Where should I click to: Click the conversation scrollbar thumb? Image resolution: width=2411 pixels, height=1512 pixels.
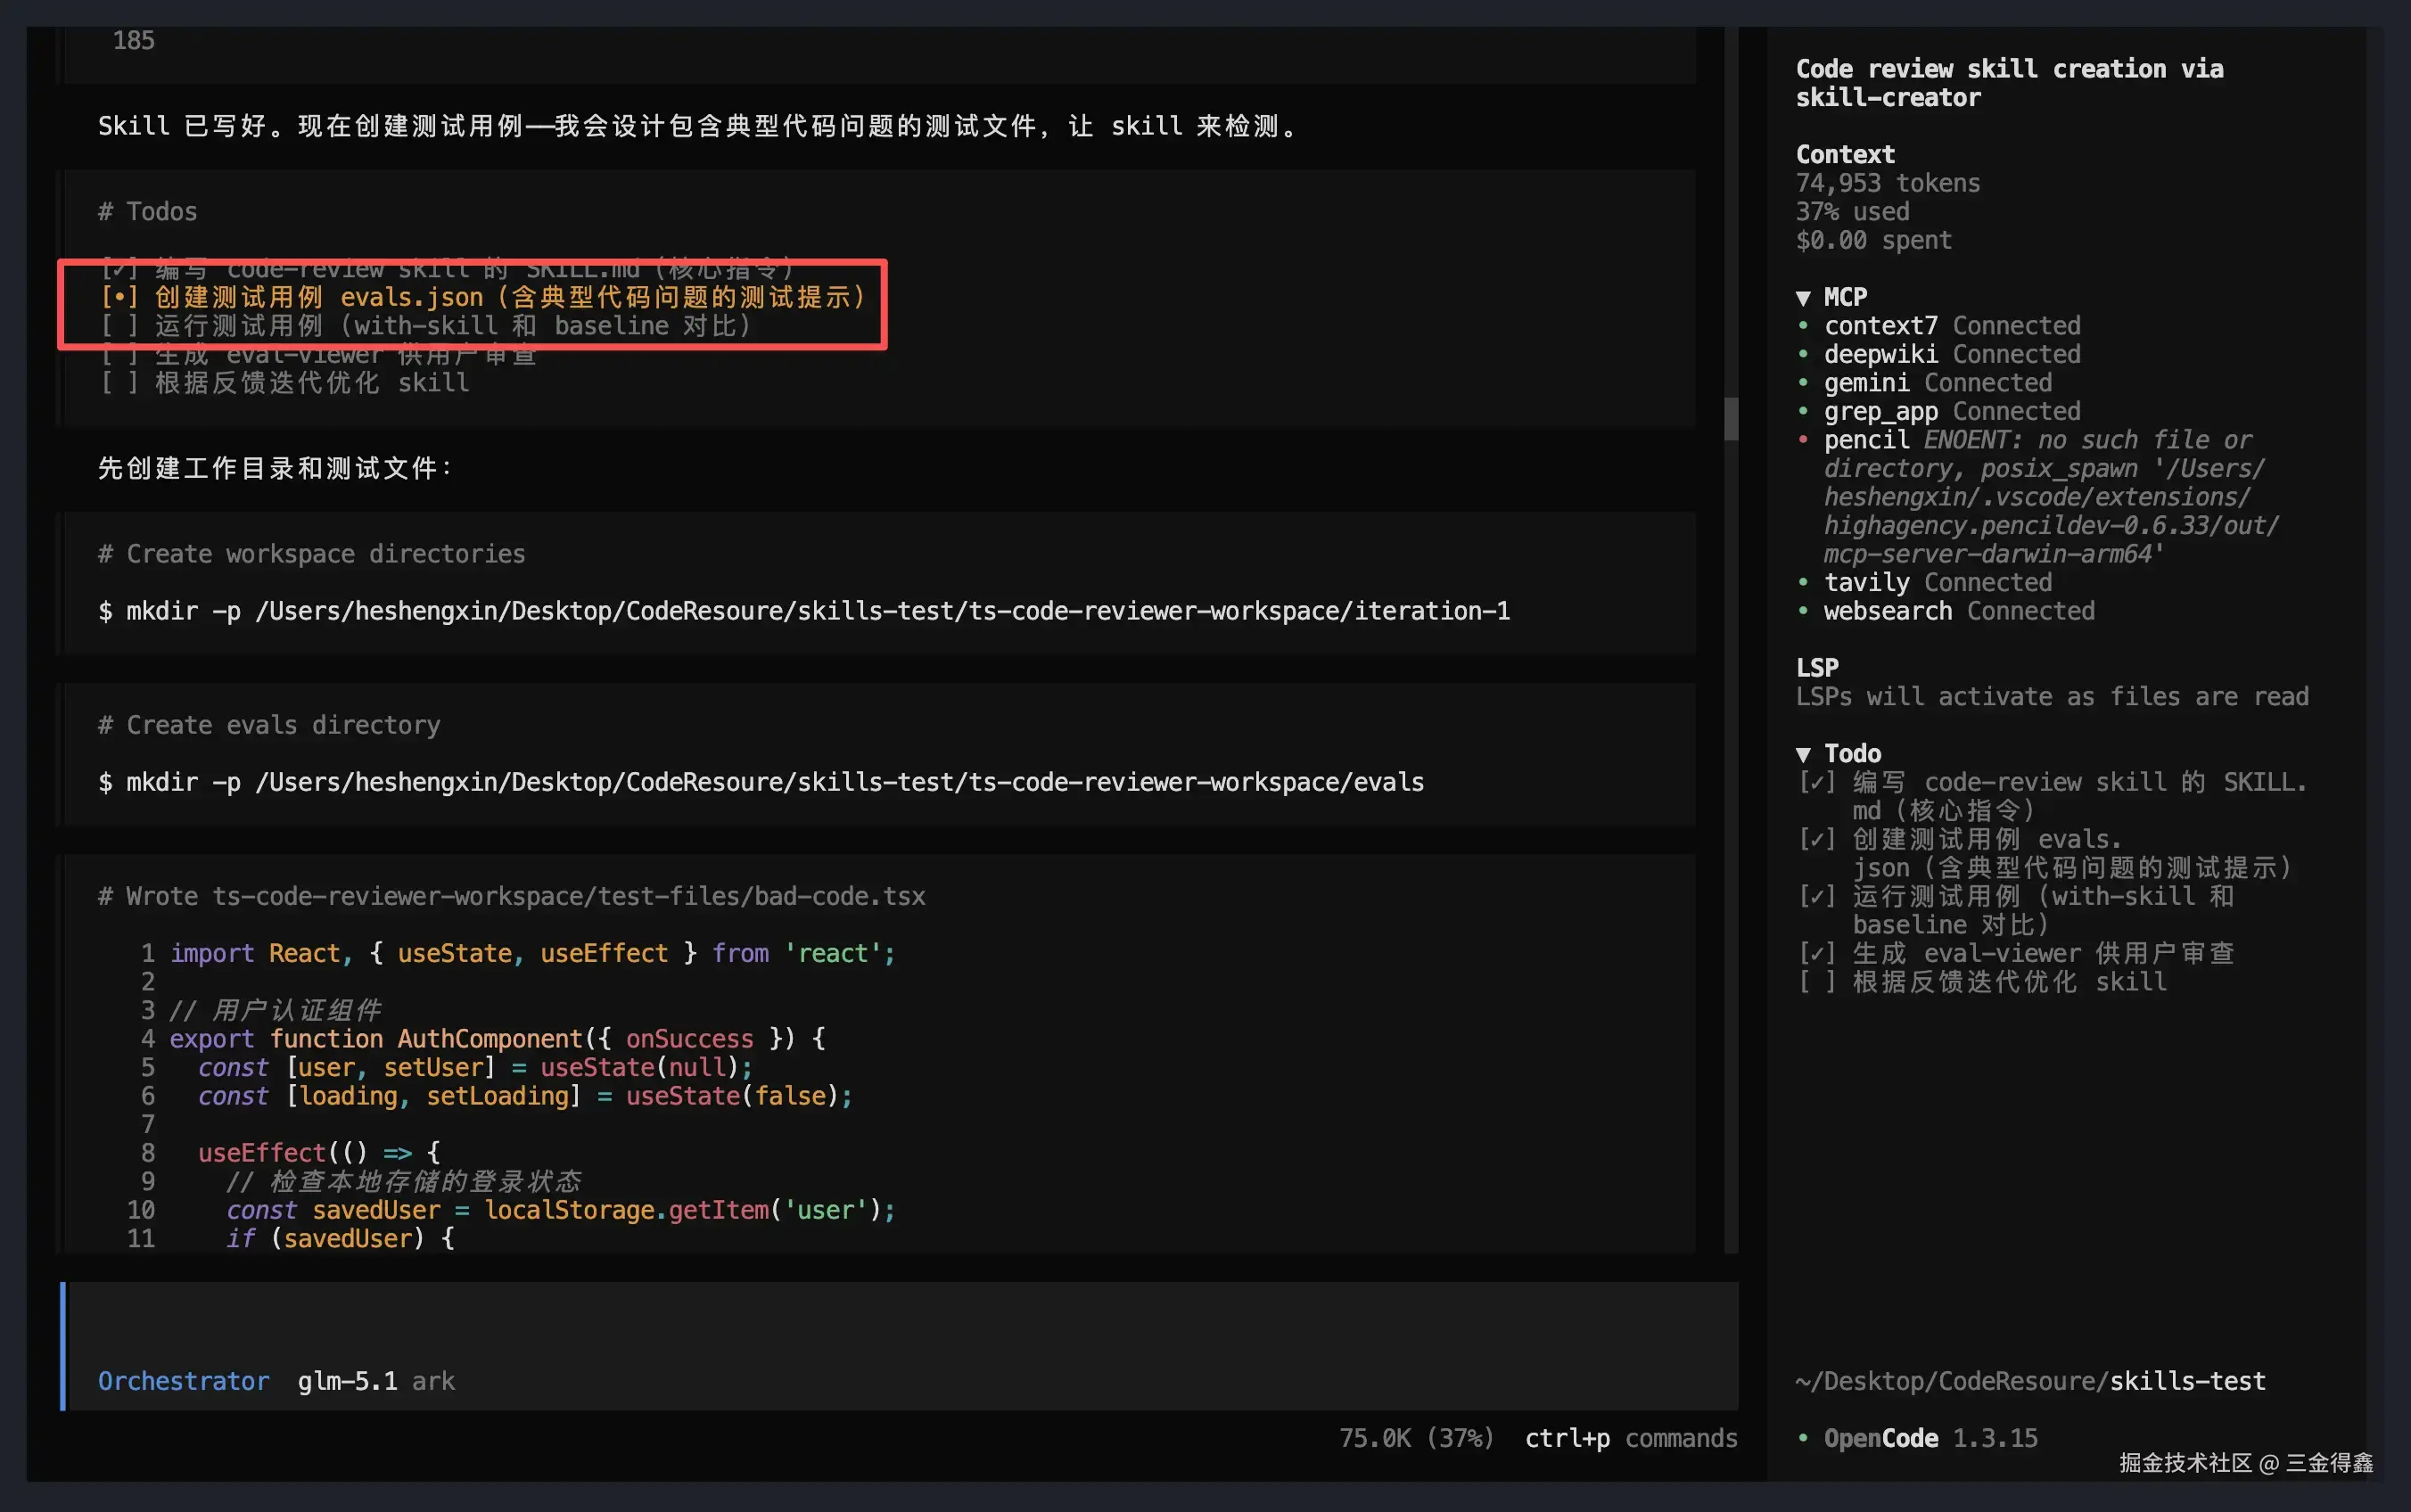tap(1731, 418)
